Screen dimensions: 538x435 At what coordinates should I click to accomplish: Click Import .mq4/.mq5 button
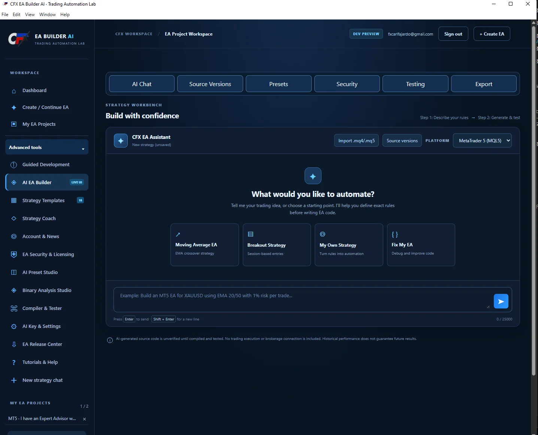[x=356, y=140]
